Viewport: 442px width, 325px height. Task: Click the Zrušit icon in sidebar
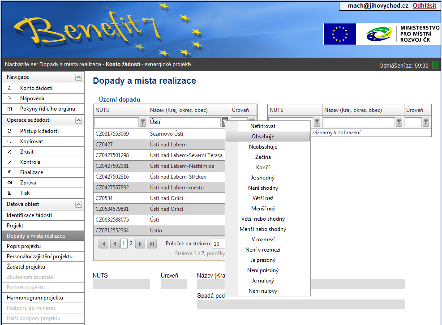pyautogui.click(x=9, y=152)
